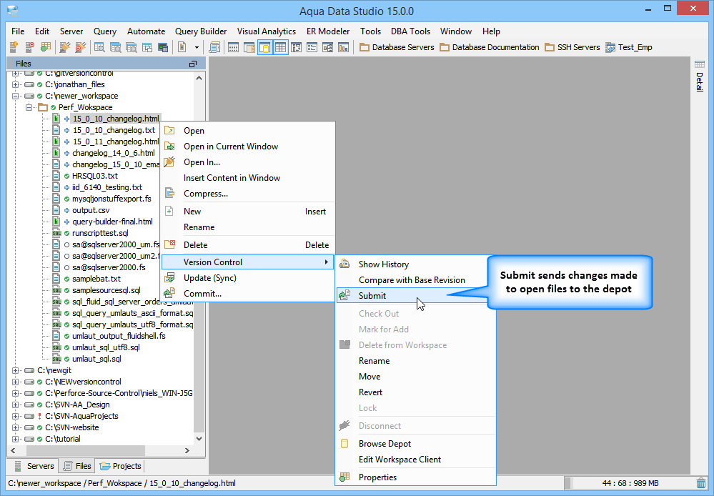Click the form list window toolbar icon

point(312,47)
